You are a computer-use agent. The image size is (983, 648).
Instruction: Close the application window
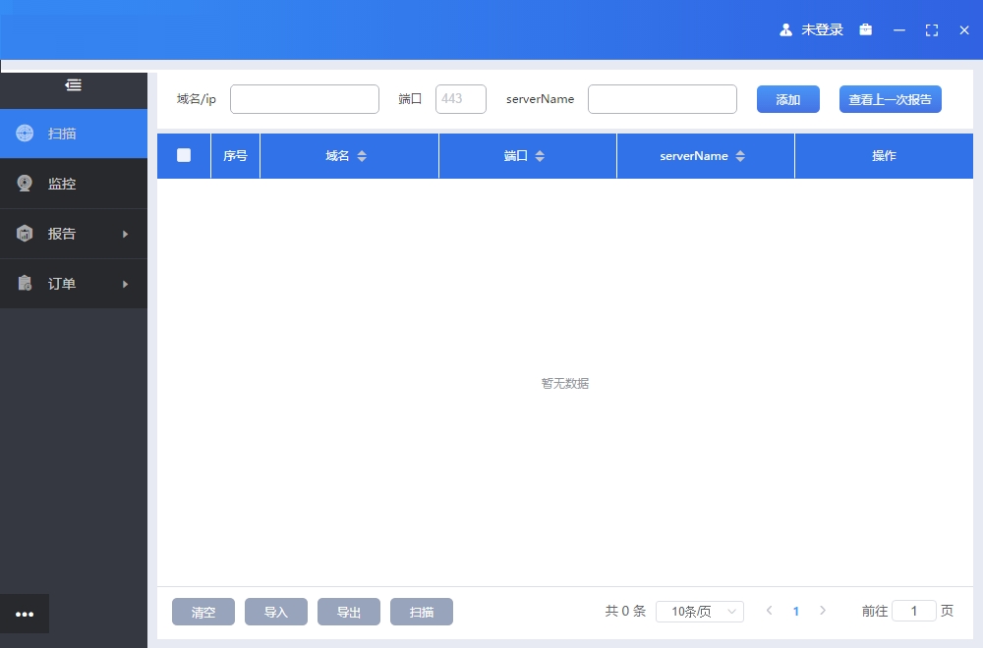click(x=964, y=30)
